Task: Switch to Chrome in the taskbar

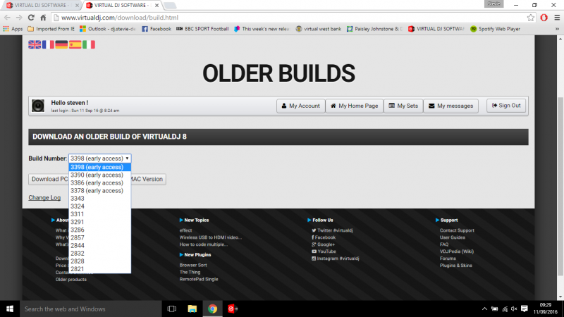Action: [x=213, y=309]
